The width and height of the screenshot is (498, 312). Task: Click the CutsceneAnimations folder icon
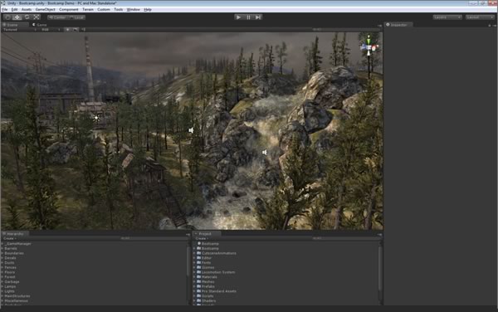[x=199, y=253]
